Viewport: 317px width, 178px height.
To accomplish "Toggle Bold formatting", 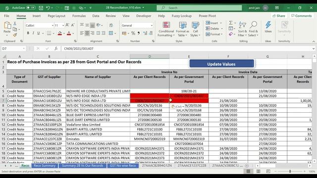I will (x=28, y=33).
